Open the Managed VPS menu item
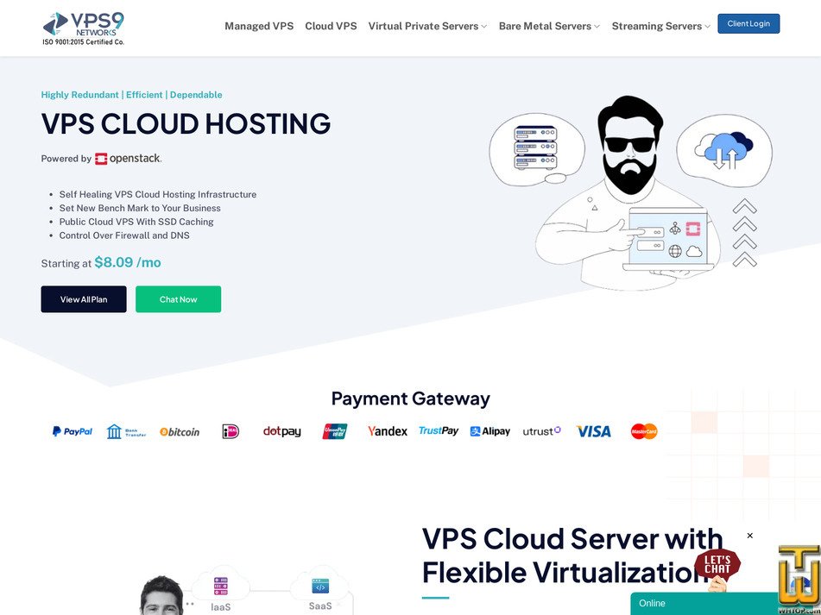Image resolution: width=821 pixels, height=615 pixels. coord(259,26)
